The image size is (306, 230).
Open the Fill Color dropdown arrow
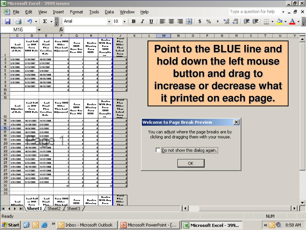285,22
